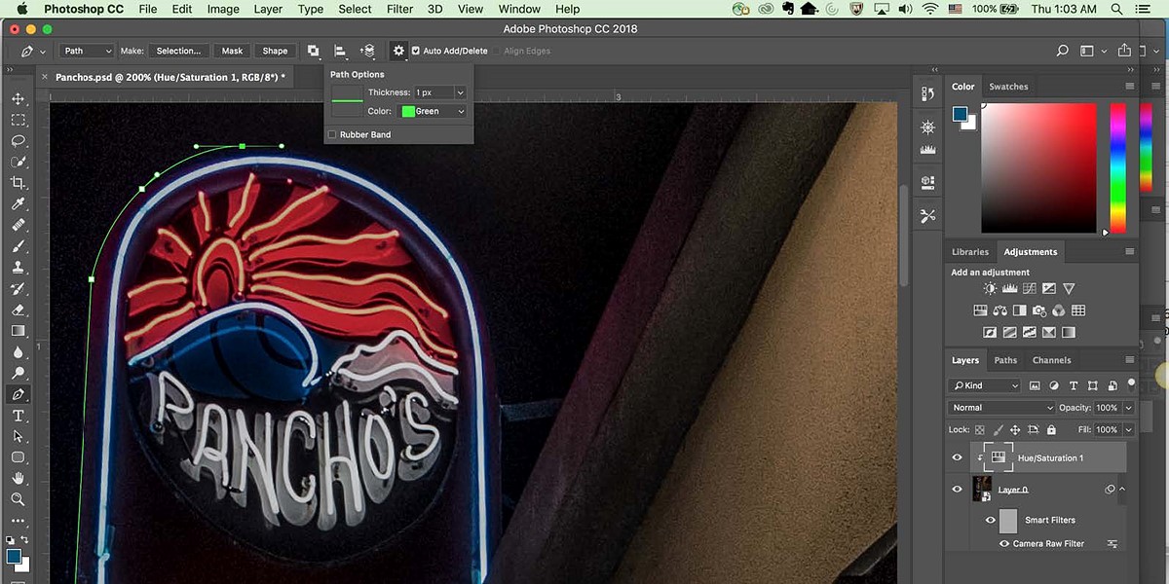Expand the blend mode Normal dropdown
The height and width of the screenshot is (584, 1169).
(1001, 408)
